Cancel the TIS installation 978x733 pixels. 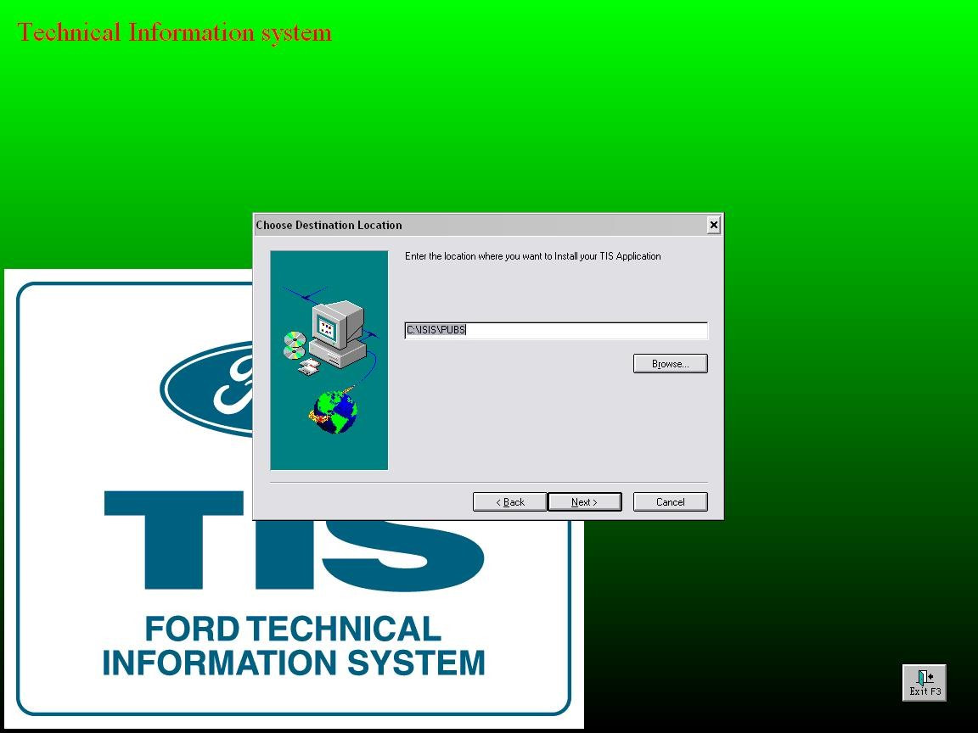670,501
